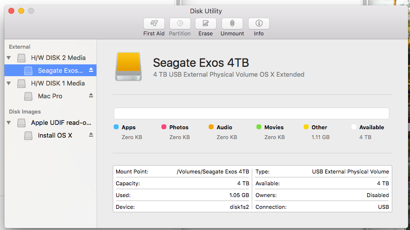Collapse the Apple UDIF read-only tree
Screen dimensions: 410x230
point(9,123)
